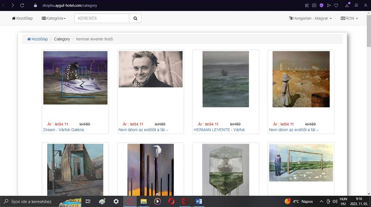Open the Dream - Várfok Galéria product link
The width and height of the screenshot is (371, 207).
pyautogui.click(x=64, y=130)
